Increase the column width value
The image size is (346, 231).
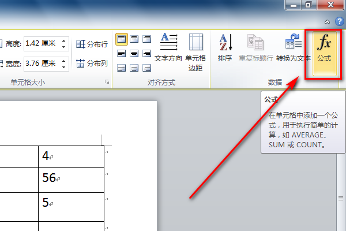pos(64,61)
